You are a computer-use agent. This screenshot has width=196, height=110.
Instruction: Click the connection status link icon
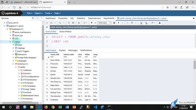pyautogui.click(x=47, y=27)
